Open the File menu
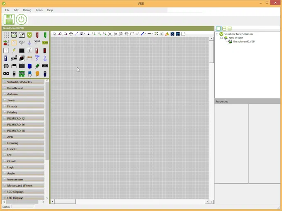The image size is (282, 211). point(7,10)
